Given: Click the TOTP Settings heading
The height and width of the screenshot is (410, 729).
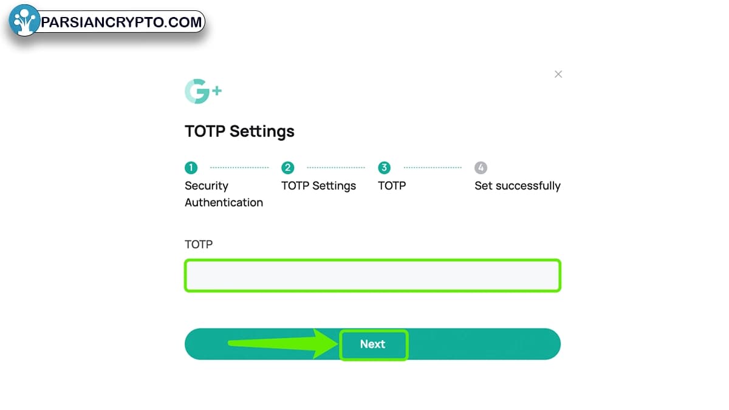Looking at the screenshot, I should pos(239,131).
